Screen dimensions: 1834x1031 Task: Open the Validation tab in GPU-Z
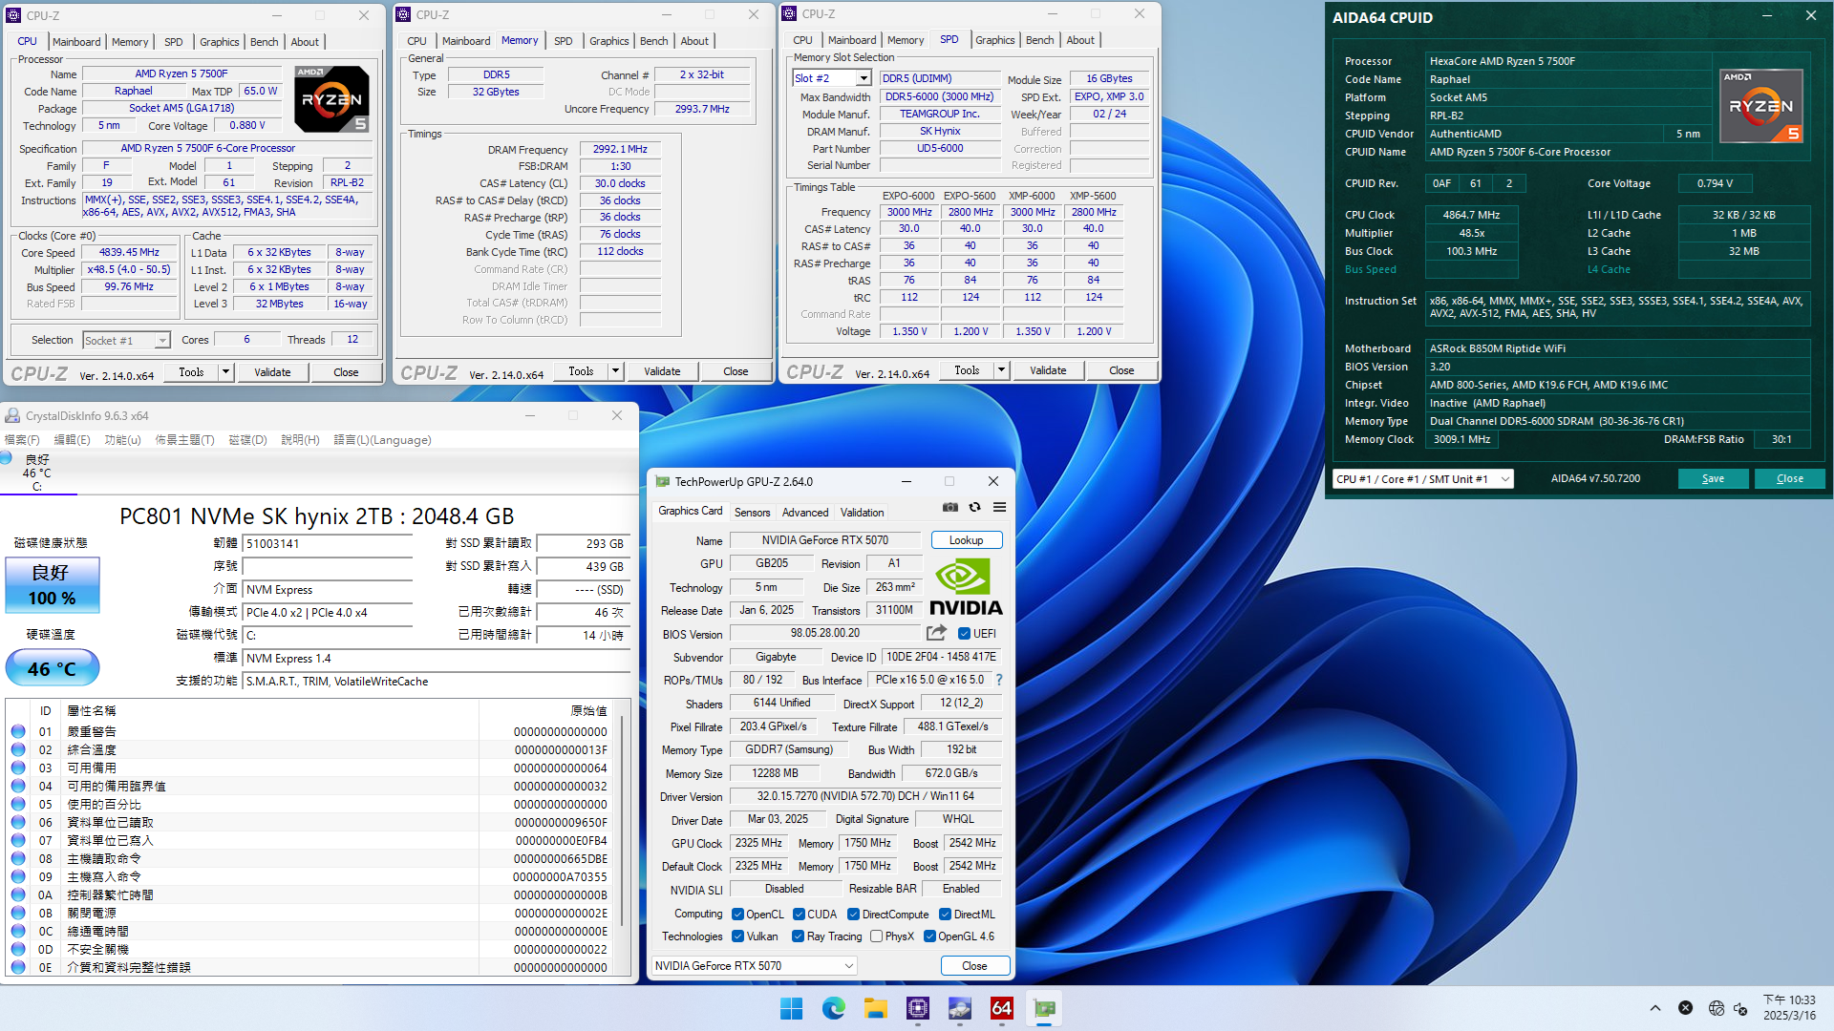(x=862, y=513)
